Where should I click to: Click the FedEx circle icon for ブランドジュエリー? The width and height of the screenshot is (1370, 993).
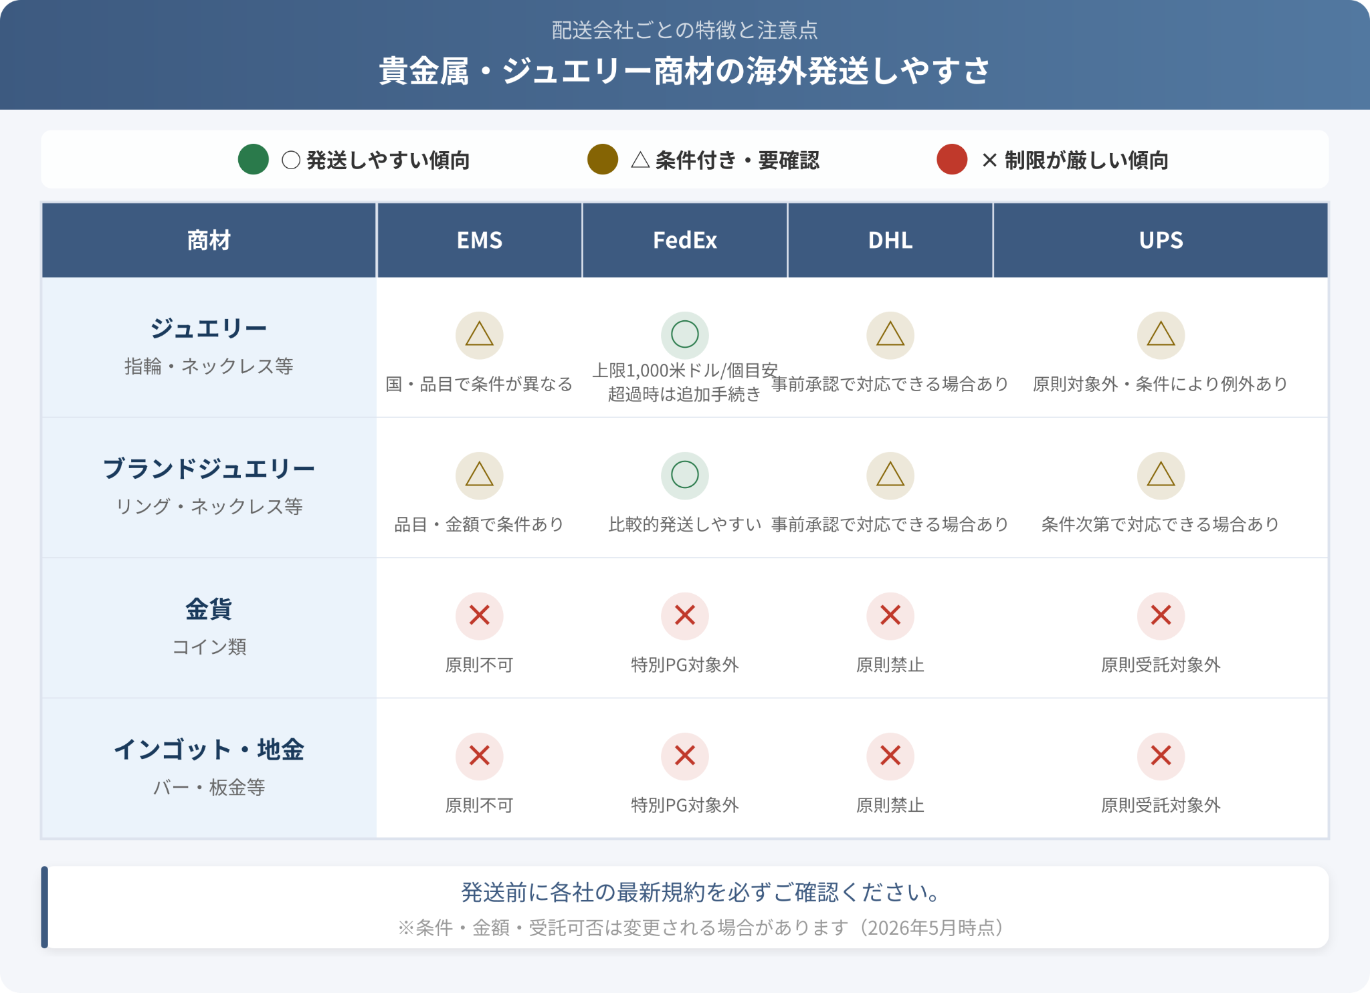tap(684, 475)
